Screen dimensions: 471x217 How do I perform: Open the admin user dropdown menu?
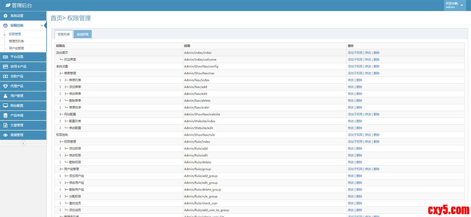pos(461,5)
